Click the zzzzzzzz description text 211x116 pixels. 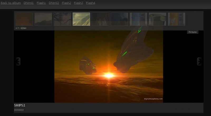point(19,110)
